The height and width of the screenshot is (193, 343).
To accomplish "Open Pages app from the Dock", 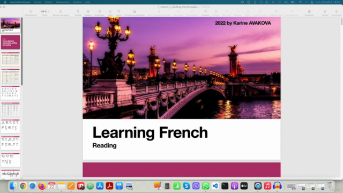I will pos(71,186).
